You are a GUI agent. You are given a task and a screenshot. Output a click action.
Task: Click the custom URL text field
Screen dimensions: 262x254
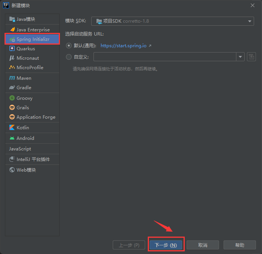(x=165, y=57)
